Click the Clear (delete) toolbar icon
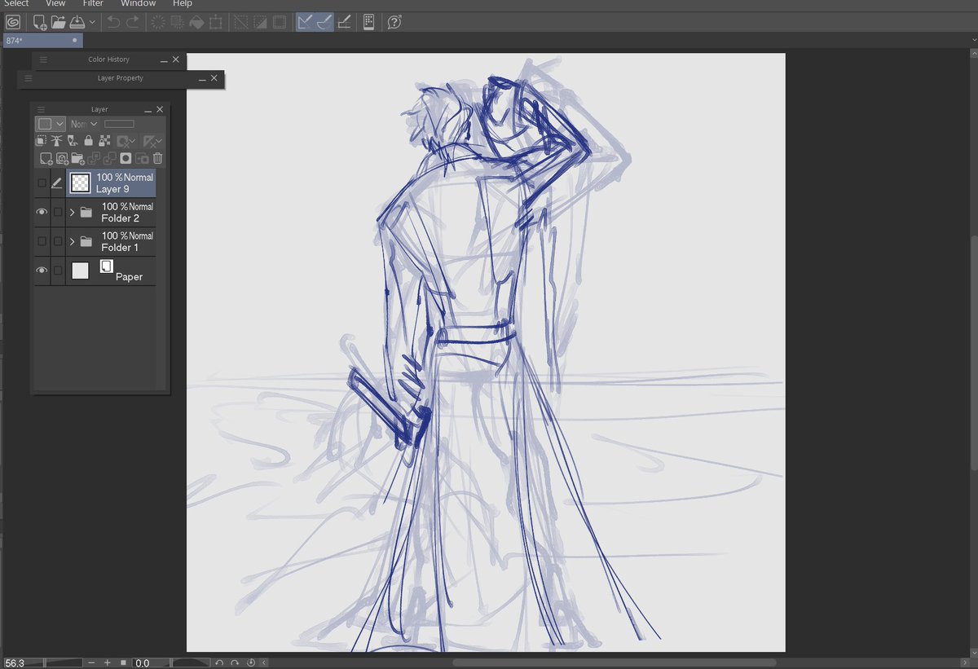This screenshot has height=669, width=978. tap(158, 22)
